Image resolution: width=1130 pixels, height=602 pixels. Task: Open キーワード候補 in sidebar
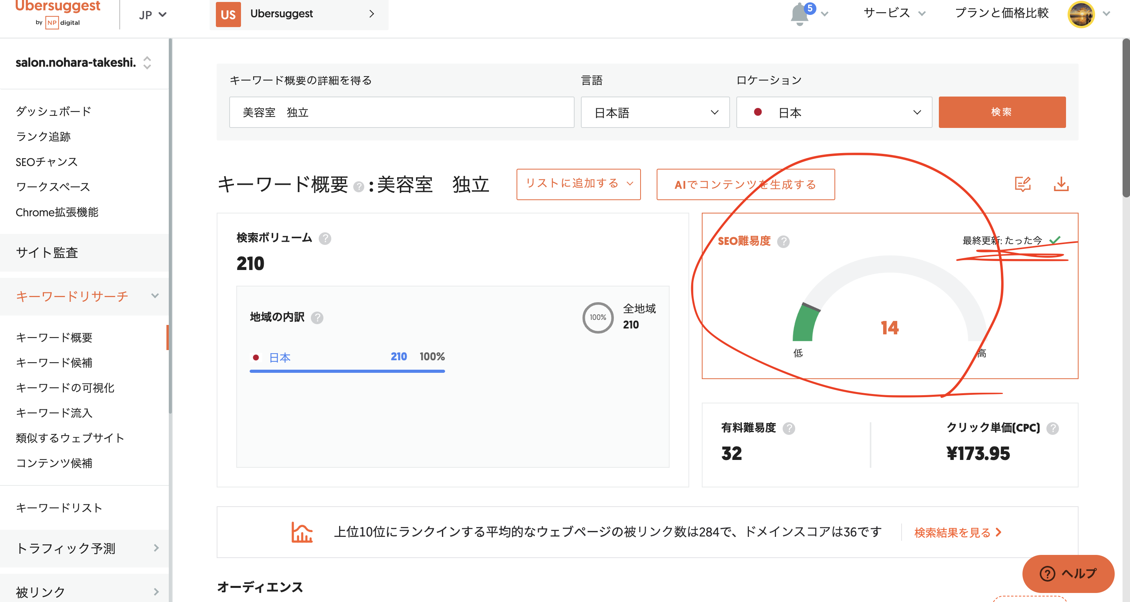[54, 363]
